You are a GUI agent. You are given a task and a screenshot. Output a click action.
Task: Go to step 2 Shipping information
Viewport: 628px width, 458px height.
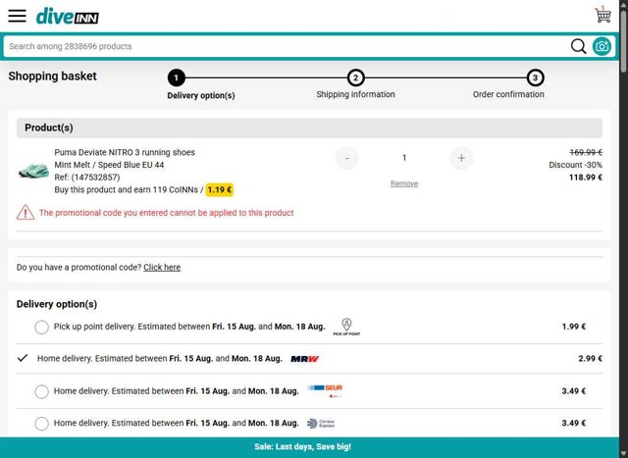click(355, 77)
